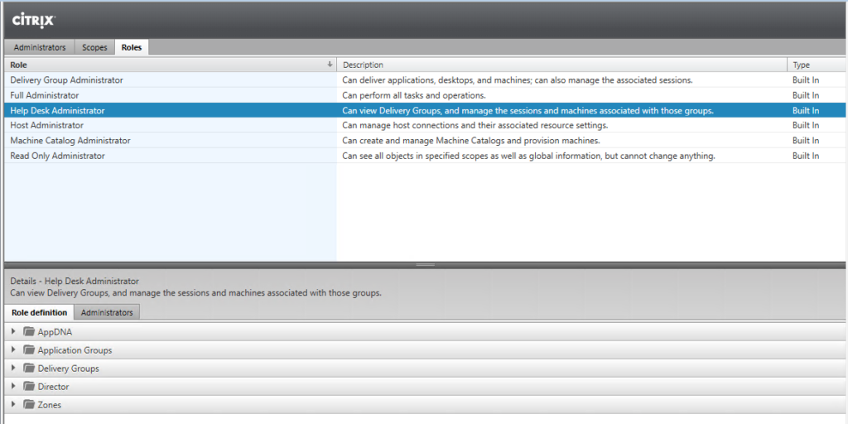The height and width of the screenshot is (424, 848).
Task: Open the Administrators tab at top
Action: (x=40, y=47)
